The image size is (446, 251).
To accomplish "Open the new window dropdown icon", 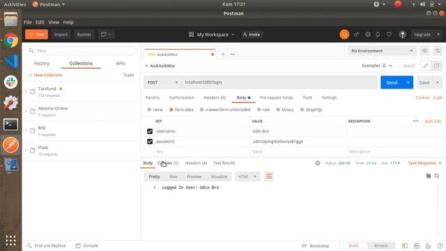I will pyautogui.click(x=106, y=34).
